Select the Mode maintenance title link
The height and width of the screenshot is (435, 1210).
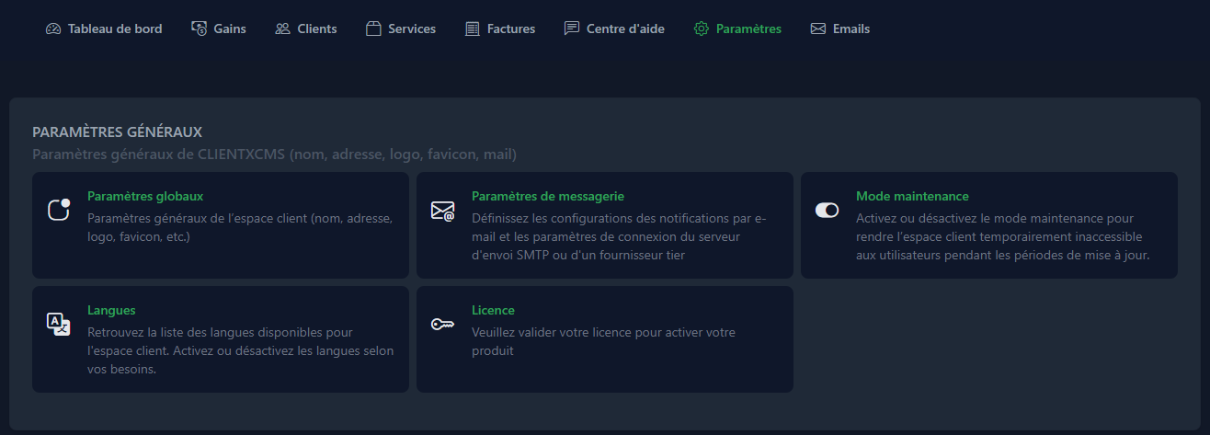click(912, 196)
